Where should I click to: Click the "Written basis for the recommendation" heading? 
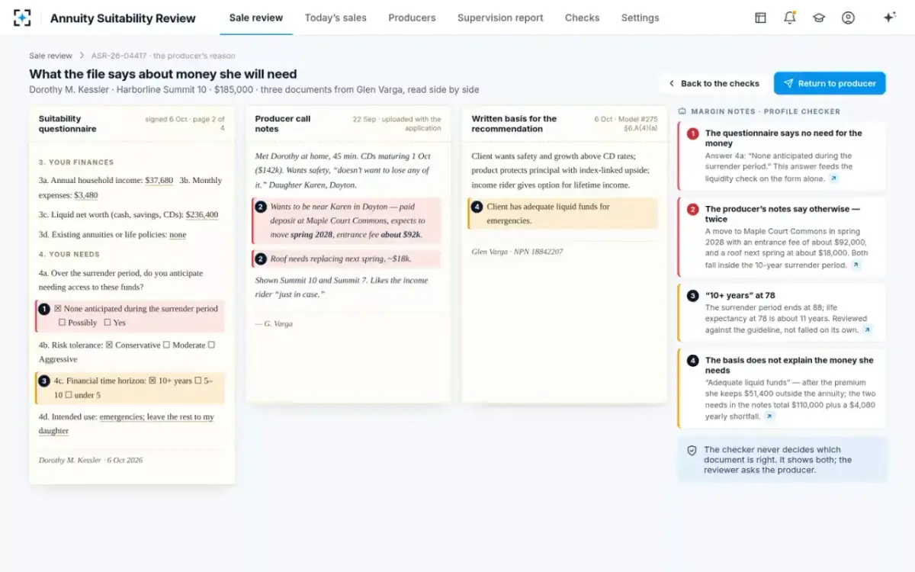(x=514, y=124)
